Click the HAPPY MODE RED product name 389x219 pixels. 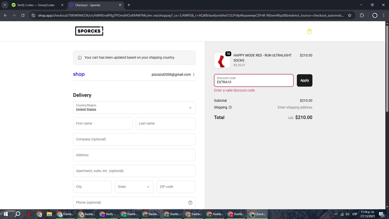[262, 58]
